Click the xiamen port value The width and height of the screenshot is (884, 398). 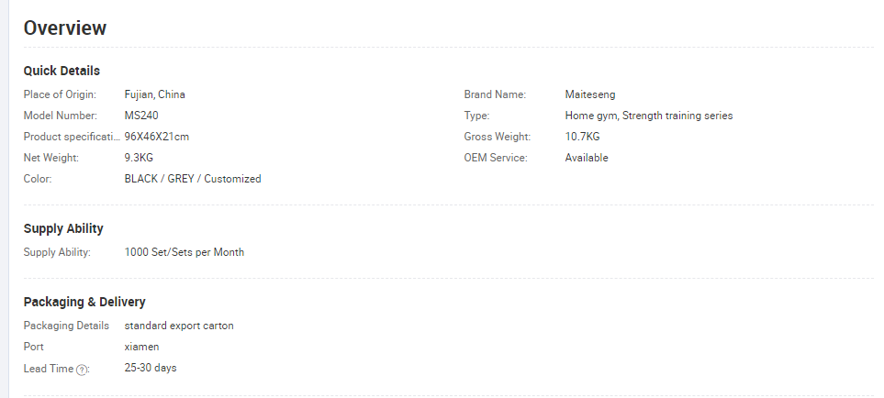(141, 347)
